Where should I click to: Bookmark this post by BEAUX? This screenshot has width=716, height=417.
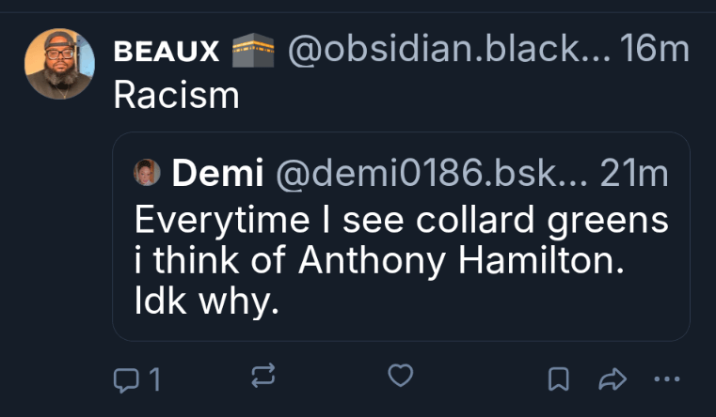coord(558,378)
